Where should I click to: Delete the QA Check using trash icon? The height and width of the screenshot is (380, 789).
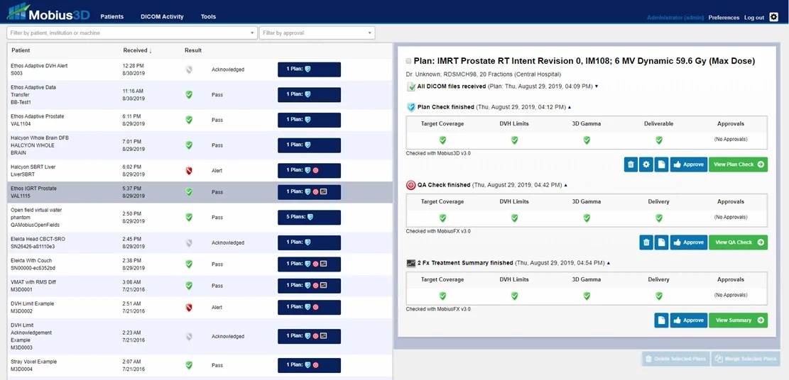[x=646, y=242]
